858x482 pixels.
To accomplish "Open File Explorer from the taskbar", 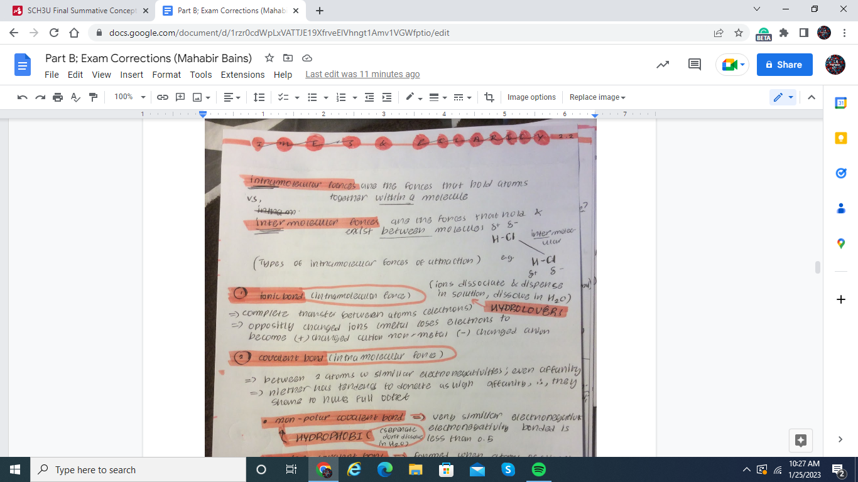I will point(416,469).
